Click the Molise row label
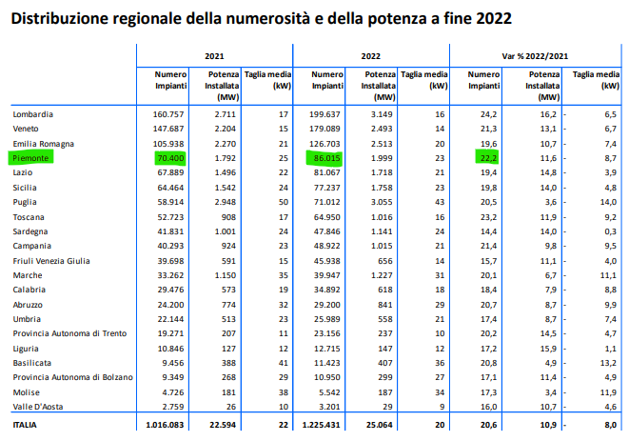The height and width of the screenshot is (441, 629). click(x=26, y=392)
